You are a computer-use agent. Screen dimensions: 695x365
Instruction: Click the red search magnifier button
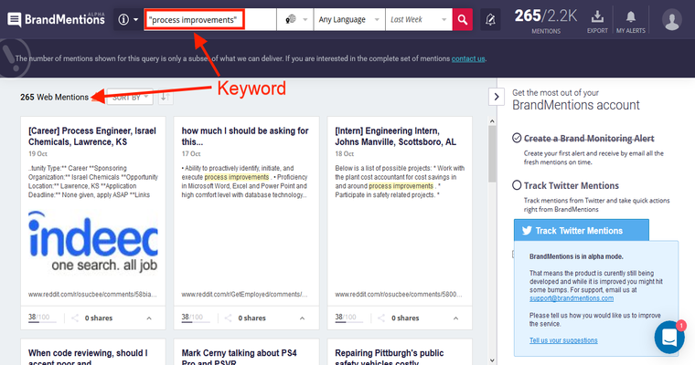pyautogui.click(x=463, y=19)
